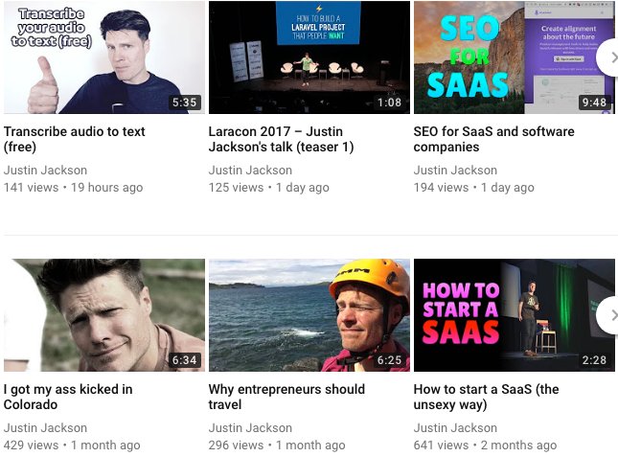
Task: Click the bottom row next-arrow chevron
Action: pos(609,315)
